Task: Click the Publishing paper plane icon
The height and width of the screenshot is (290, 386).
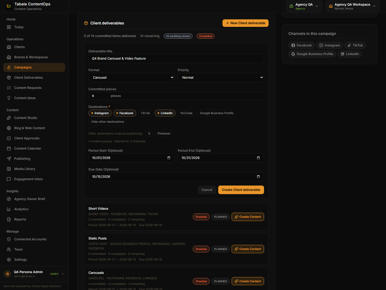Action: 9,159
